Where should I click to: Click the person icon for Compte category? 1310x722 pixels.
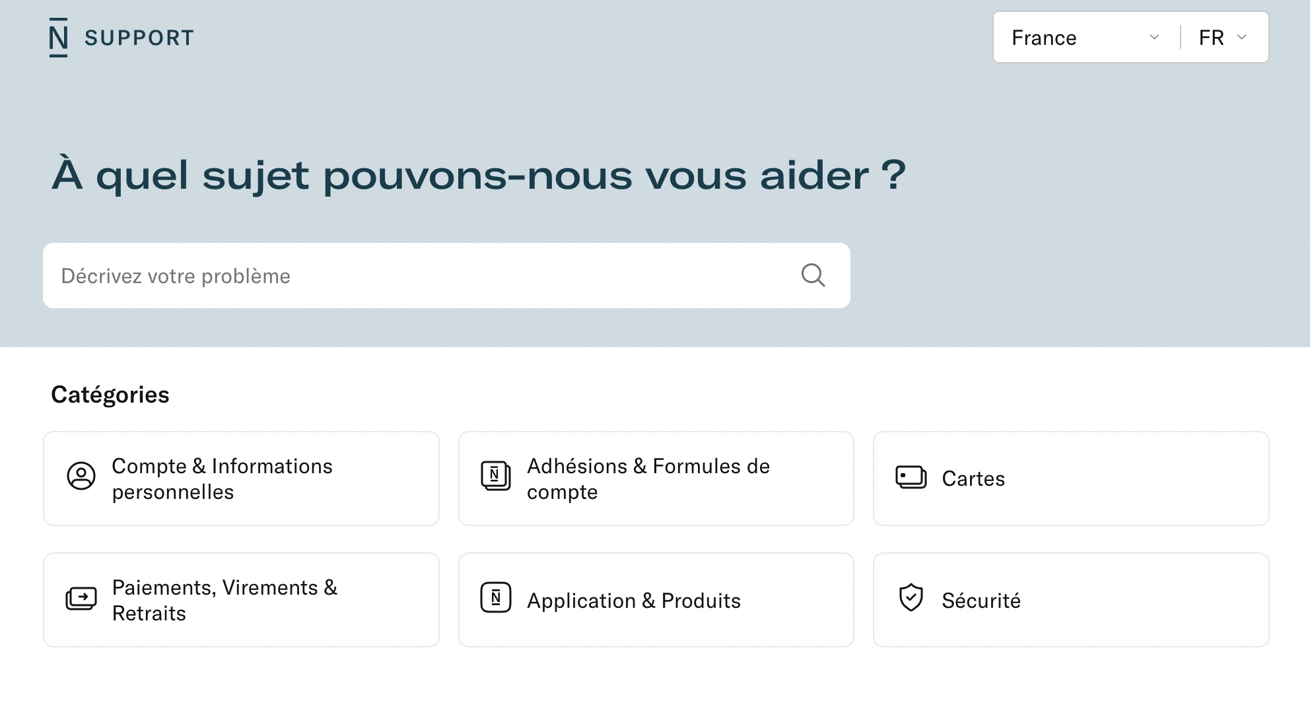[x=81, y=476]
